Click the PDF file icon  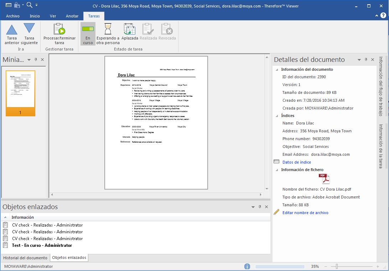324,179
